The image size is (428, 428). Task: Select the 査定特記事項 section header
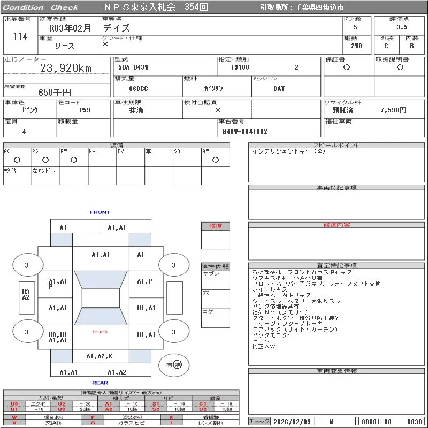click(x=337, y=265)
